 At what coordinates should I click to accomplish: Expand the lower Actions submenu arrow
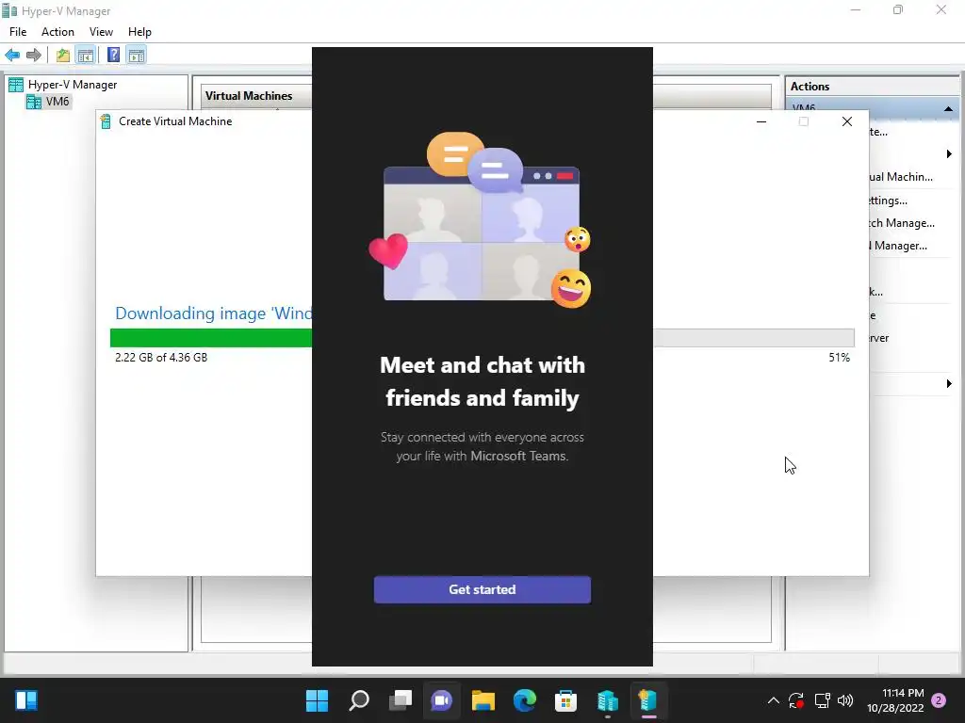pos(949,384)
